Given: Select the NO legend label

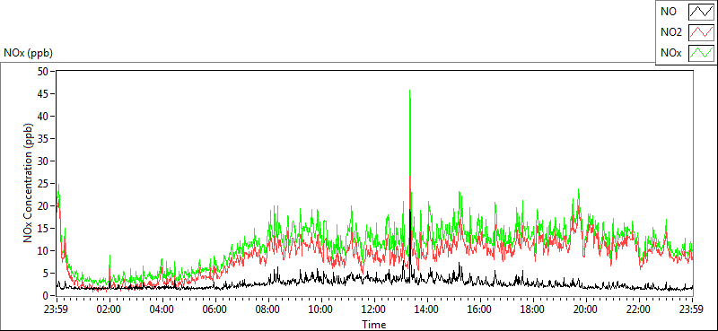Looking at the screenshot, I should [669, 12].
